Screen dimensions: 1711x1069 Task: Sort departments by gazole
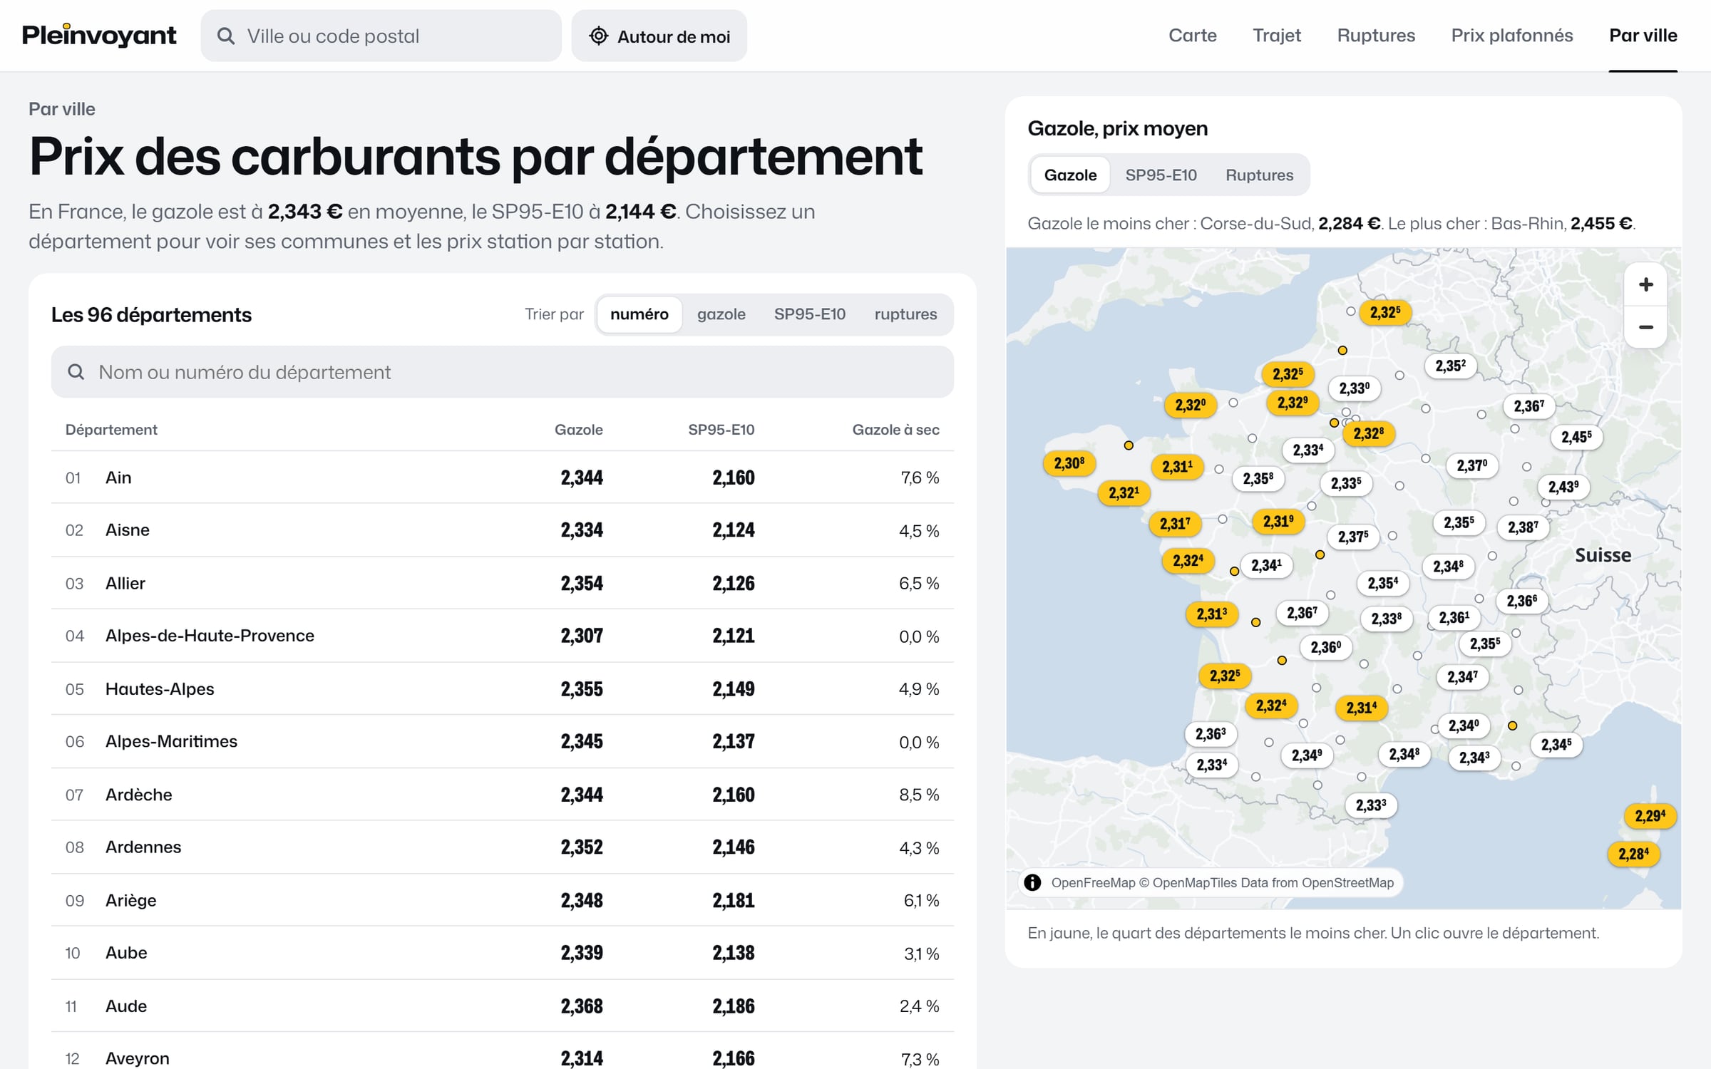pos(721,314)
